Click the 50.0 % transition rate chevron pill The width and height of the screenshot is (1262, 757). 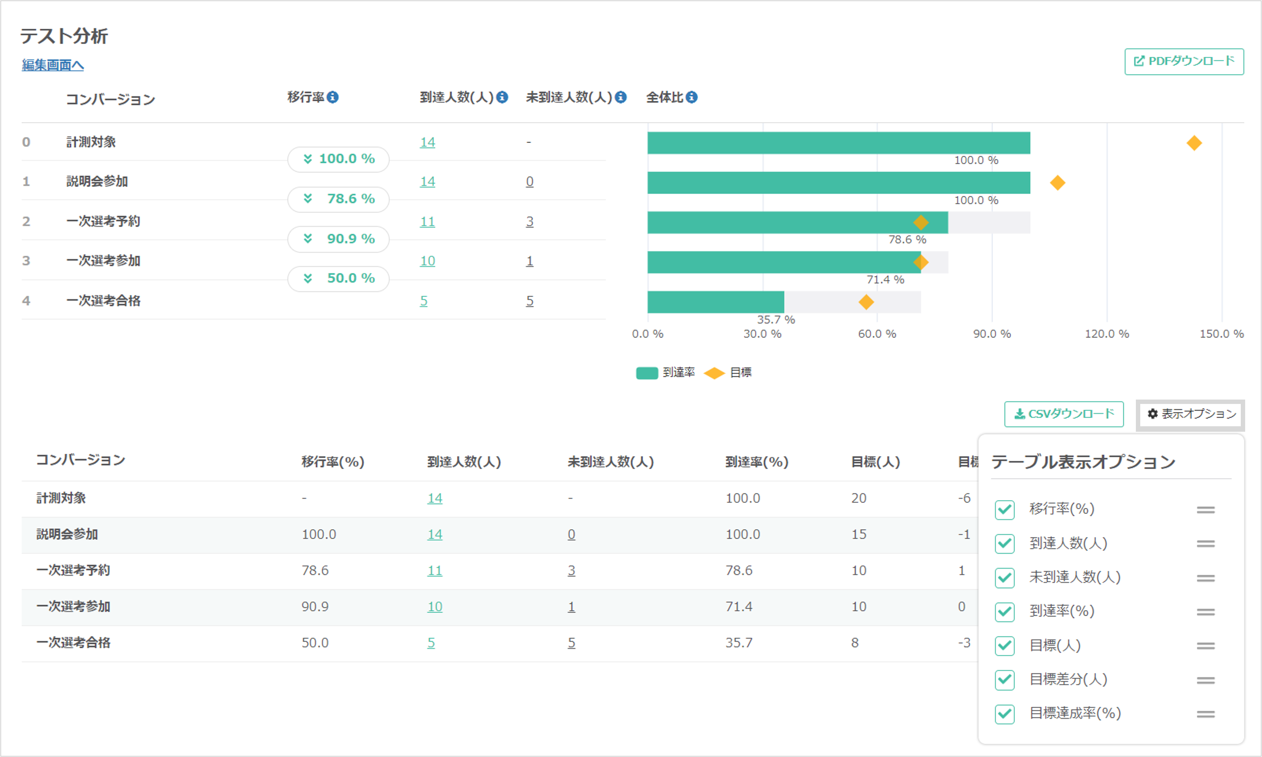pyautogui.click(x=338, y=278)
